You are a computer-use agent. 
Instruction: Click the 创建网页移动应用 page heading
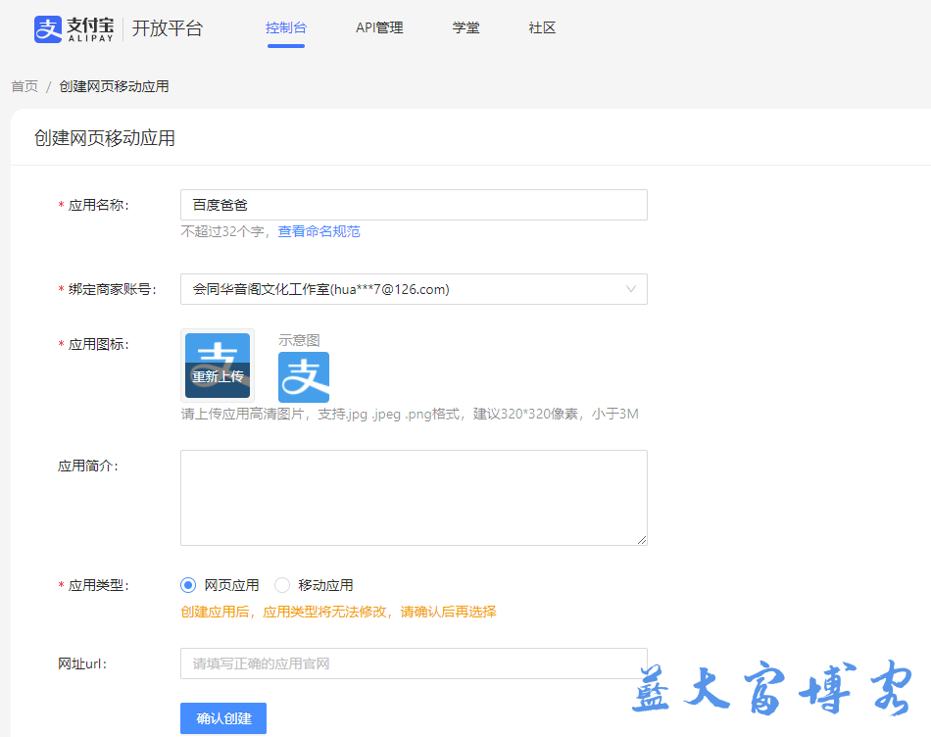pyautogui.click(x=105, y=138)
